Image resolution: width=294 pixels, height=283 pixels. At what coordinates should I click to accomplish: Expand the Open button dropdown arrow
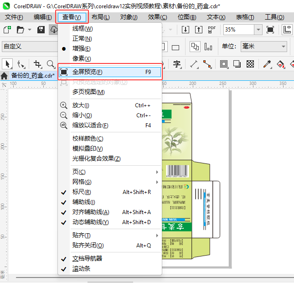[30, 30]
